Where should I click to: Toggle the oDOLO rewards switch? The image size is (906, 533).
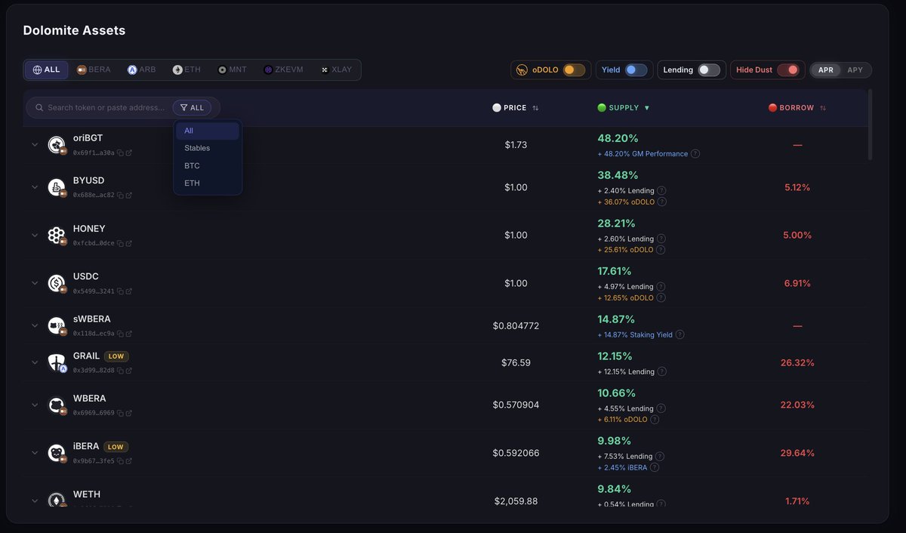point(574,70)
